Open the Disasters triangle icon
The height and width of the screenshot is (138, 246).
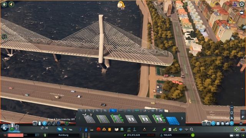(145, 130)
